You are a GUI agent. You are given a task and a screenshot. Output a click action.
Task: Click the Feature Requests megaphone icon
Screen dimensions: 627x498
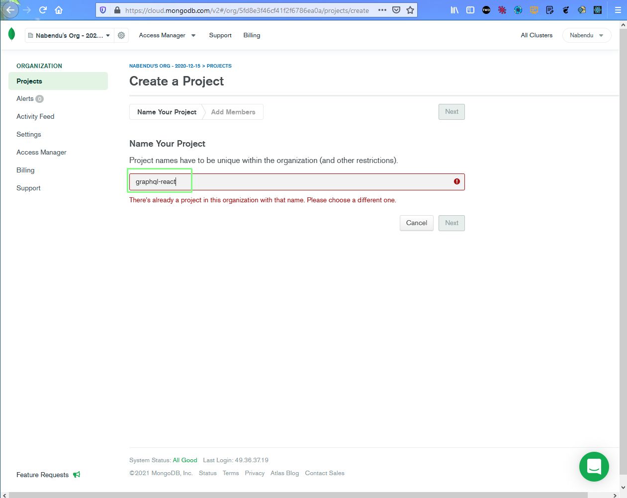[x=77, y=475]
